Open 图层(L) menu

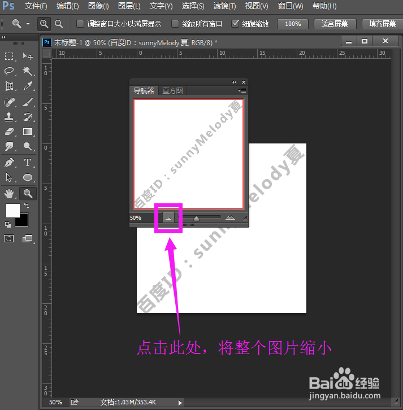129,6
